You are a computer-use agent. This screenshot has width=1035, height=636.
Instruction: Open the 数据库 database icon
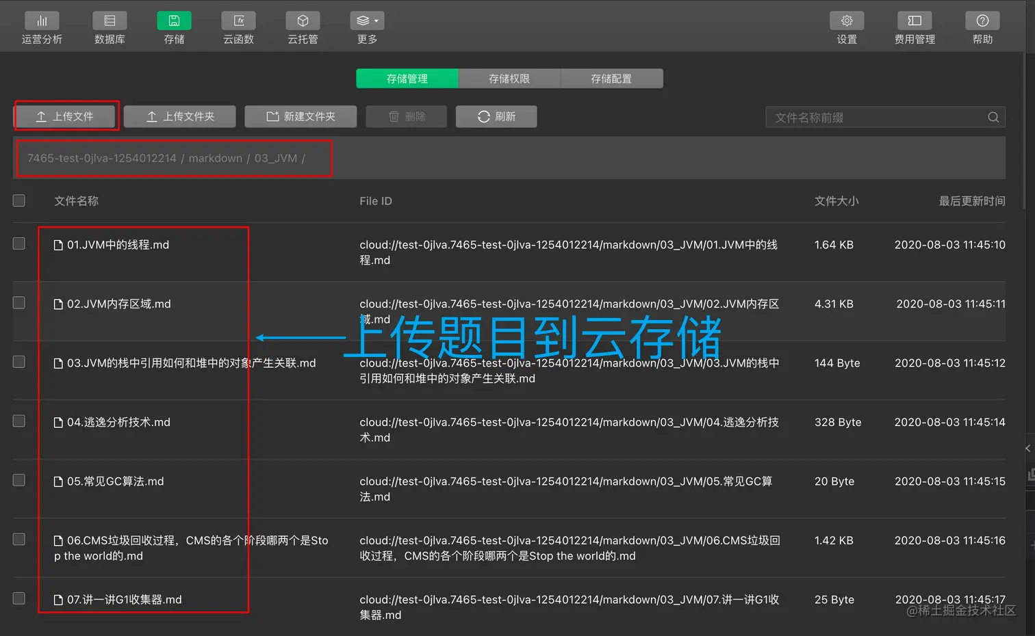coord(110,21)
